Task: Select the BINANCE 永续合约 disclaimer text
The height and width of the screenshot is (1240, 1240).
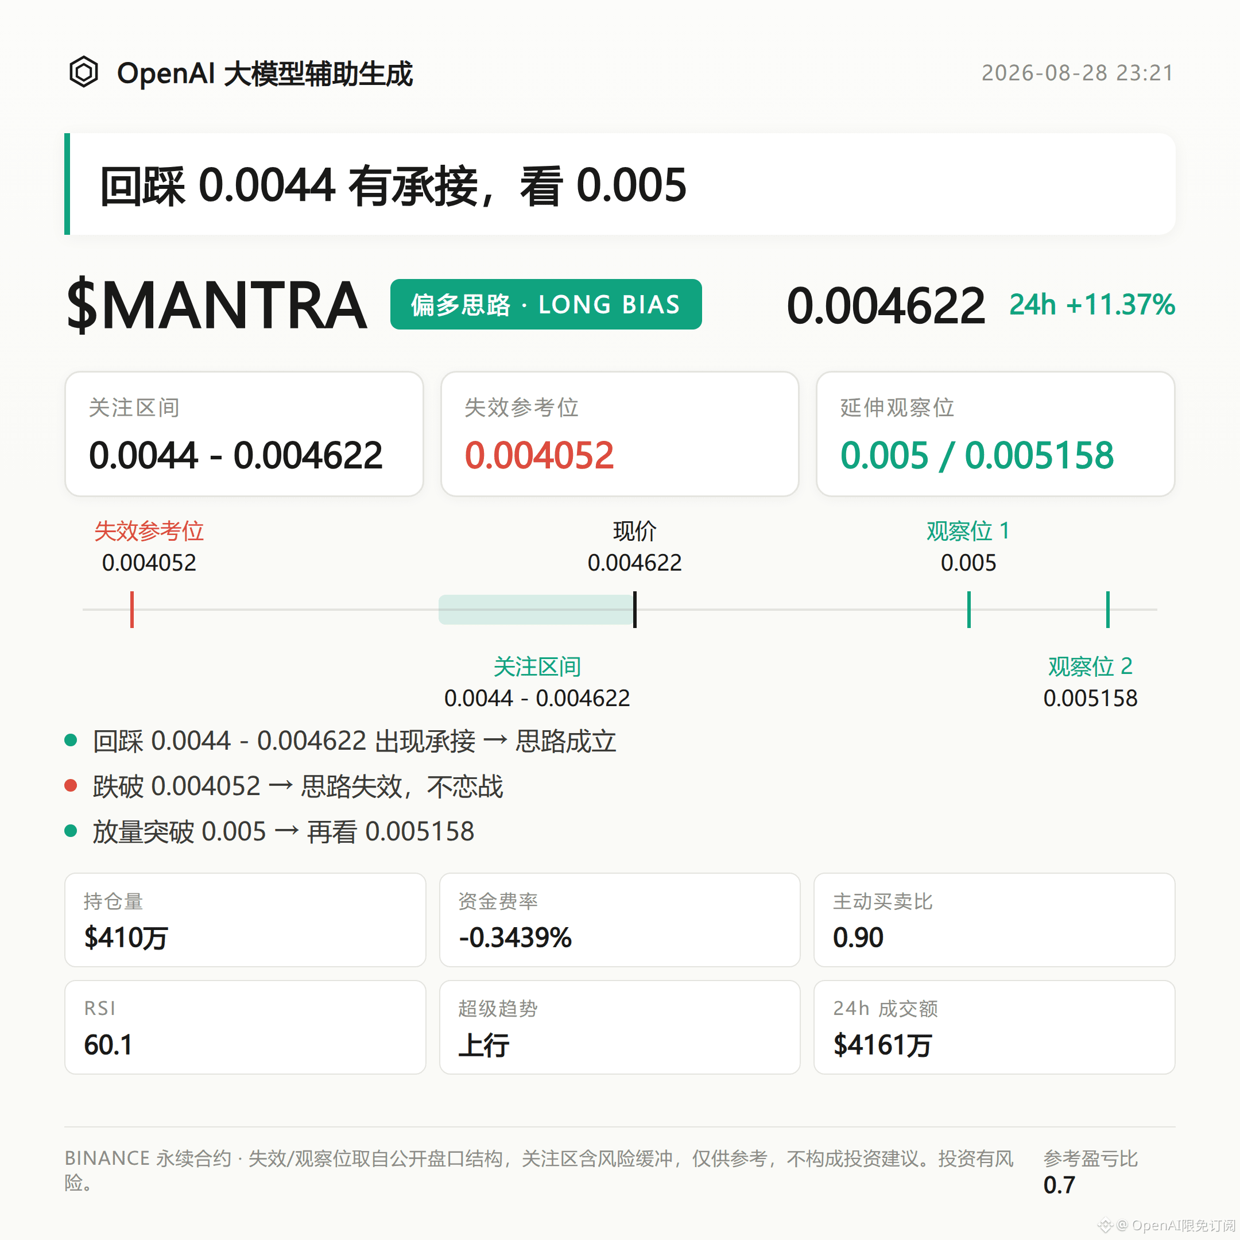Action: tap(539, 1170)
